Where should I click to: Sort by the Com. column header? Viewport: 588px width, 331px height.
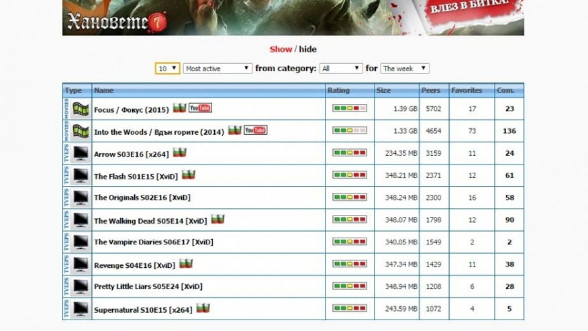click(505, 90)
